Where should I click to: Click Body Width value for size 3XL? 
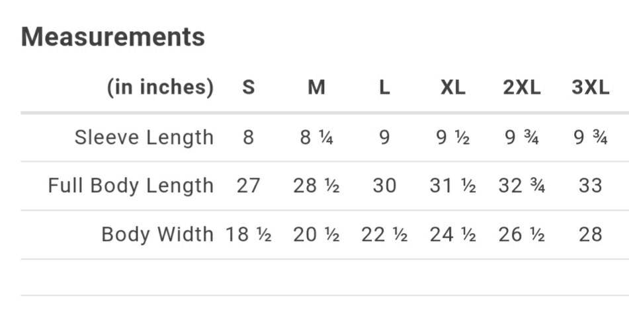coord(590,234)
